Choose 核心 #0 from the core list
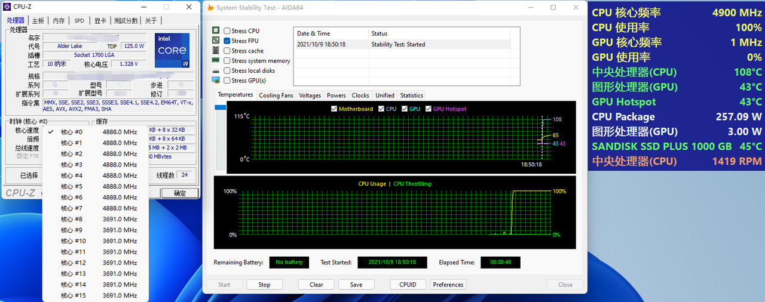765x302 pixels. point(95,132)
